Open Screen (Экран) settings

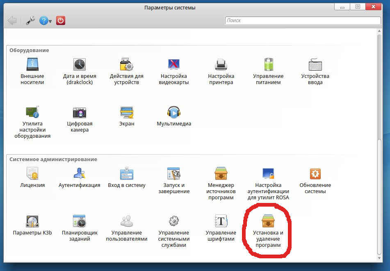127,116
